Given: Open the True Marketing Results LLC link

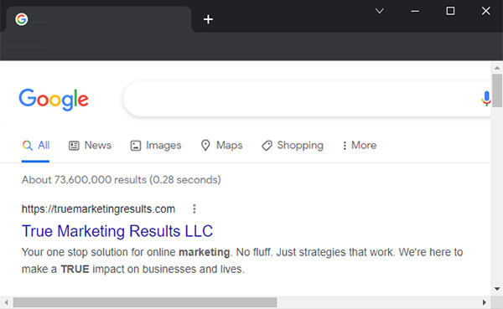Looking at the screenshot, I should (x=117, y=231).
